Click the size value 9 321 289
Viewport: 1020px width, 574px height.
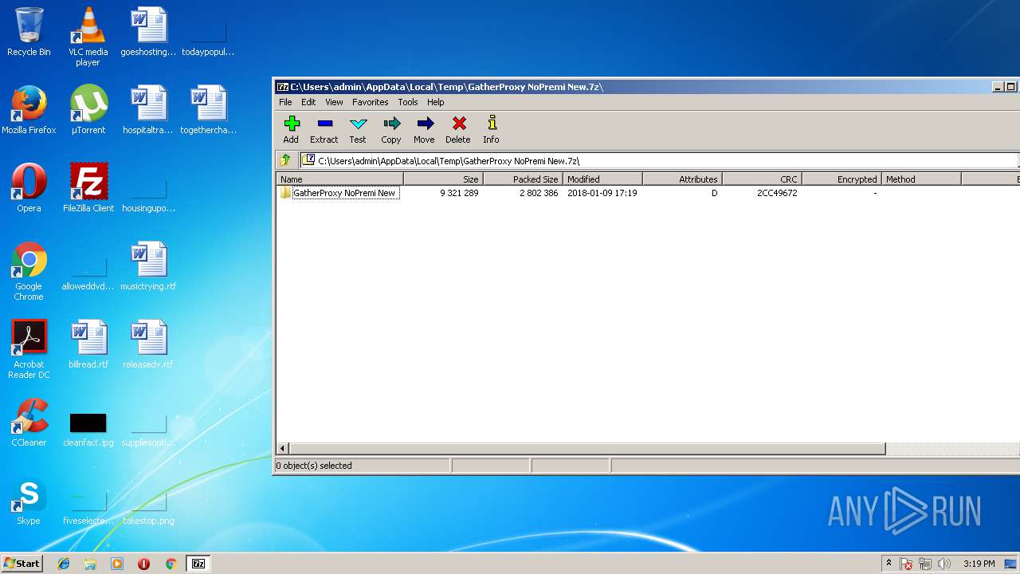pyautogui.click(x=459, y=193)
